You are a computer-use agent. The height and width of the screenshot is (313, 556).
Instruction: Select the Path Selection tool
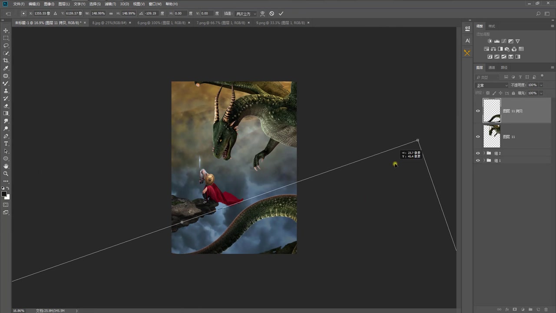coord(6,151)
